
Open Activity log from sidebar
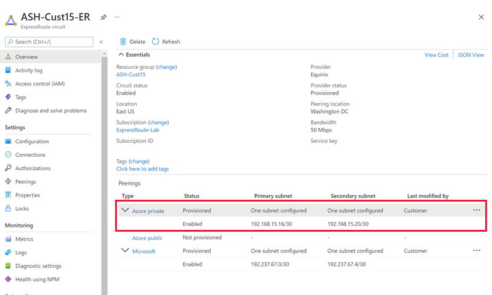[28, 70]
